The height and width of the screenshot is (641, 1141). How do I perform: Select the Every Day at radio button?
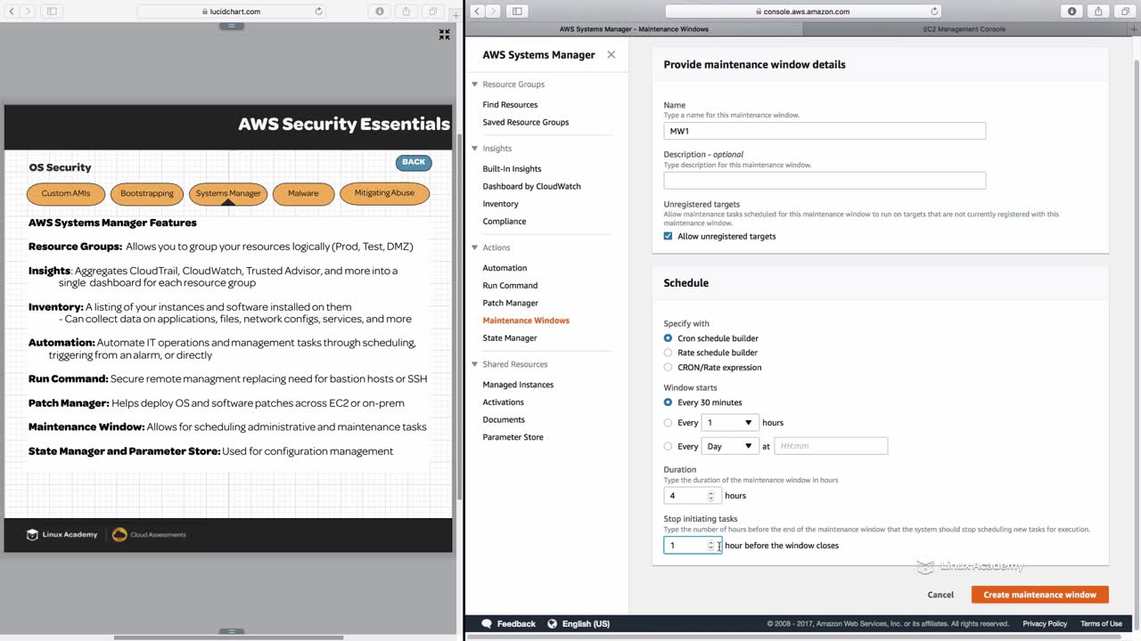669,446
